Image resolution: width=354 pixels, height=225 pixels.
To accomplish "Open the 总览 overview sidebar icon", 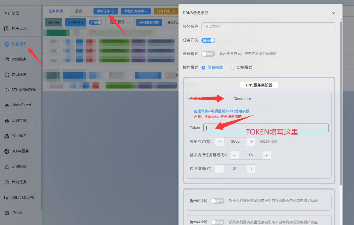I will (x=7, y=13).
